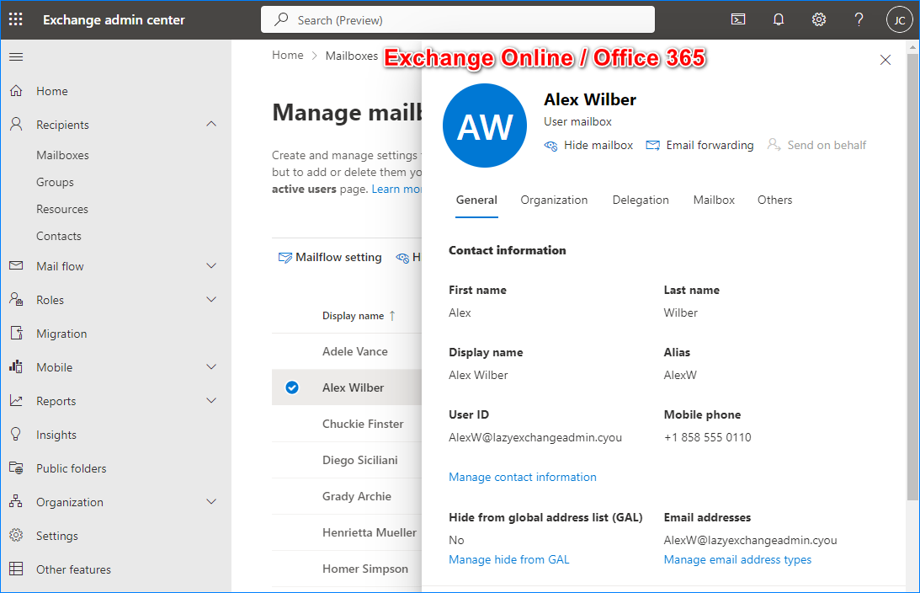
Task: Click the Reports chart icon
Action: pyautogui.click(x=16, y=401)
